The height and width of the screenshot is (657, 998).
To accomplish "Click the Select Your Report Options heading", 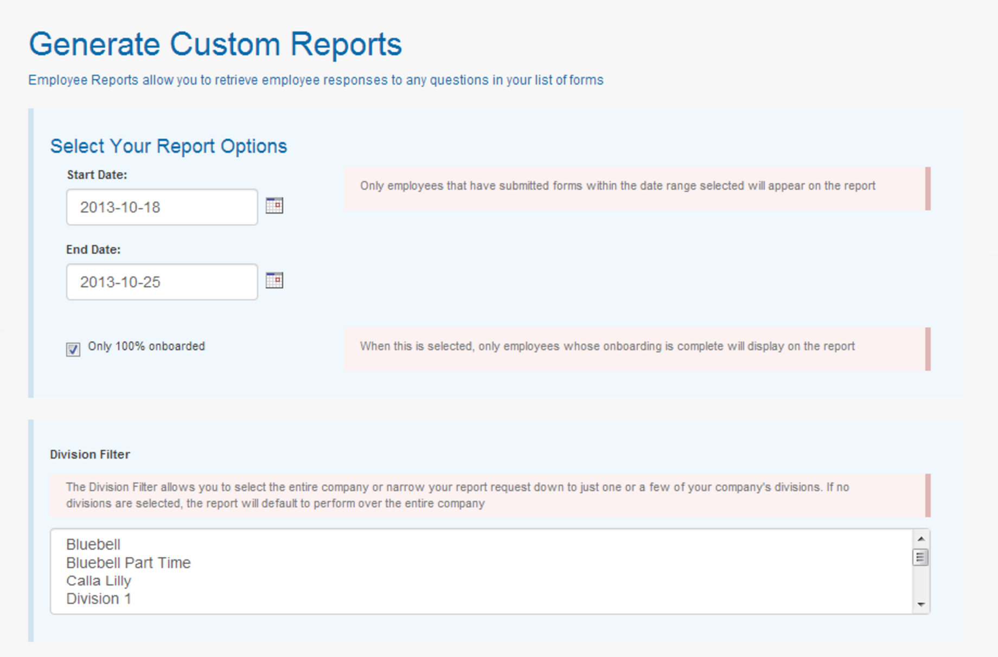I will click(x=169, y=146).
